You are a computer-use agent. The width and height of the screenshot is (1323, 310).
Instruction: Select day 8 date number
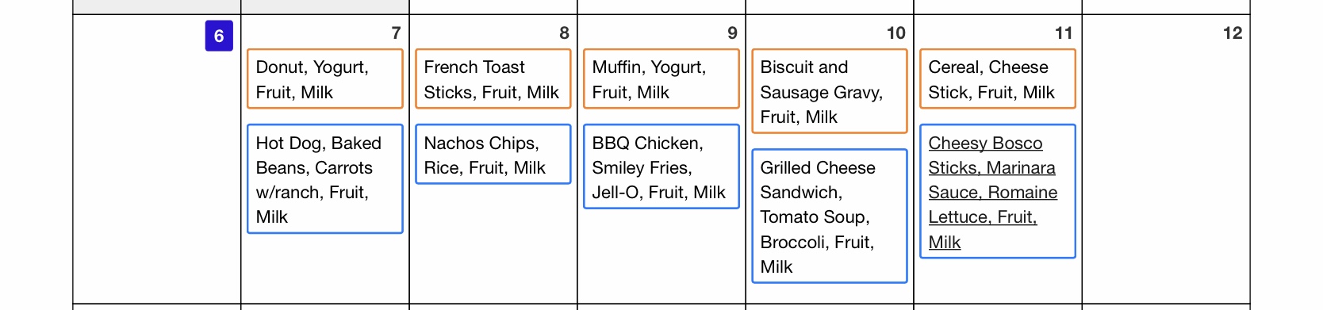tap(564, 33)
